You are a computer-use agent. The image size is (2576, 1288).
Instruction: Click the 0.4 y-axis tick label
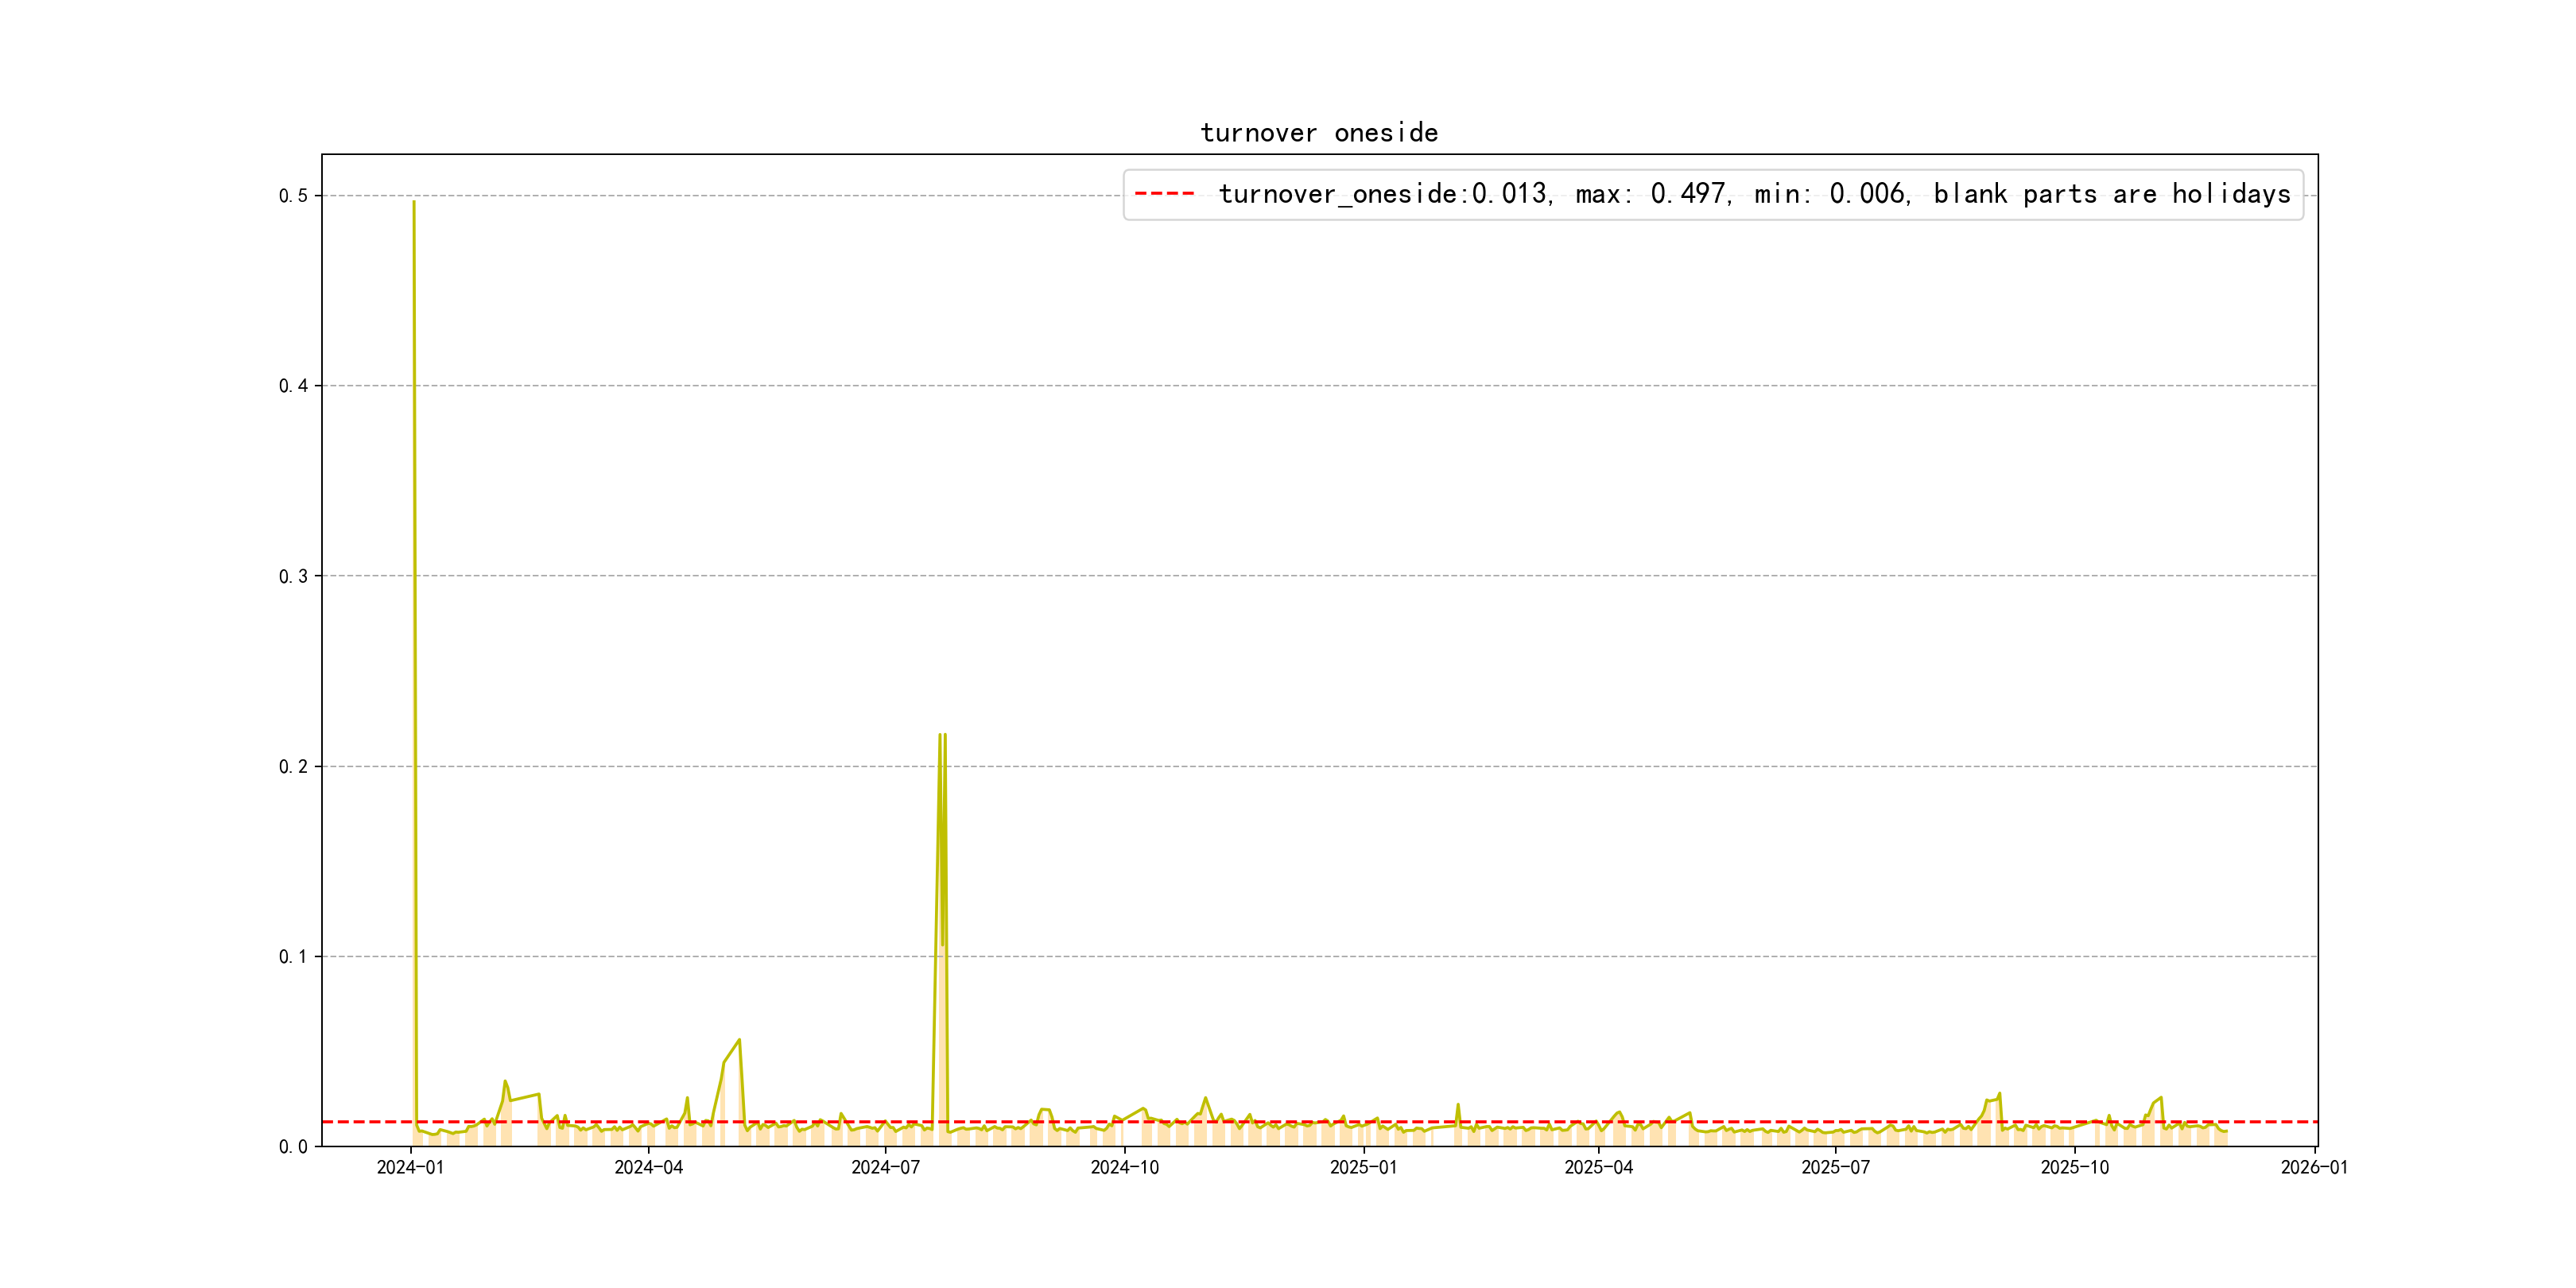293,386
